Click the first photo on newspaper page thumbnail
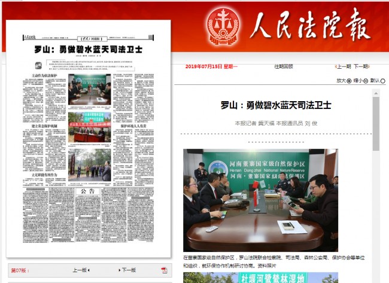This screenshot has width=389, height=283. coord(90,89)
